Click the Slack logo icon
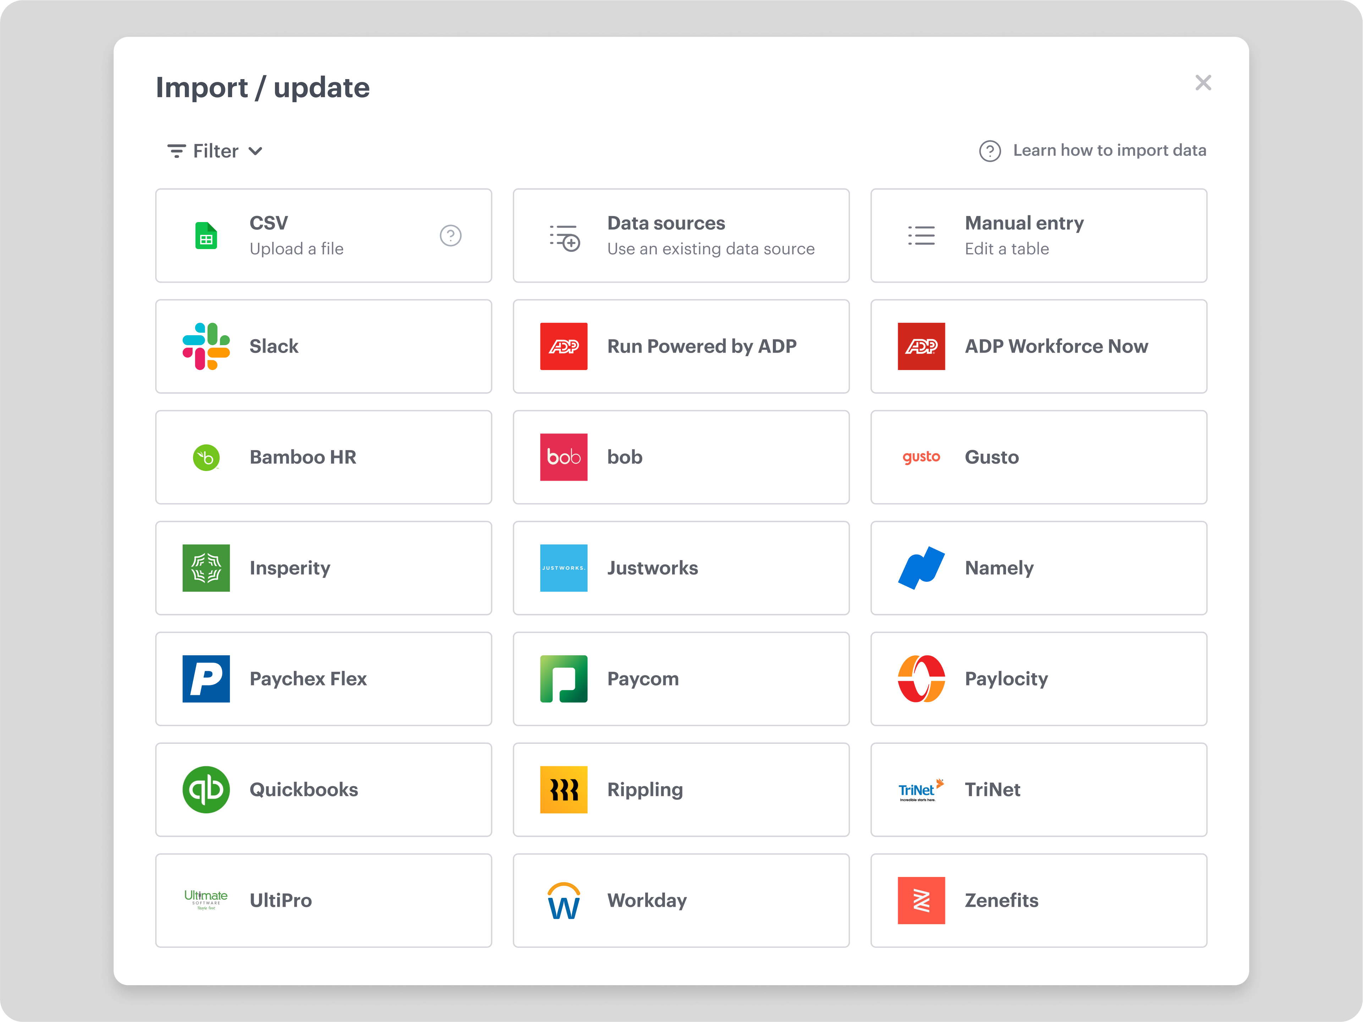Viewport: 1363px width, 1022px height. pos(206,346)
